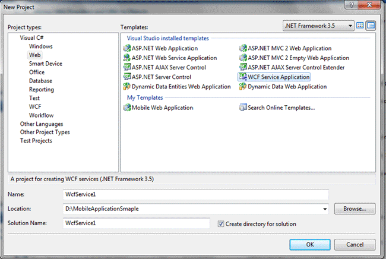Select the Web project type

click(x=34, y=55)
